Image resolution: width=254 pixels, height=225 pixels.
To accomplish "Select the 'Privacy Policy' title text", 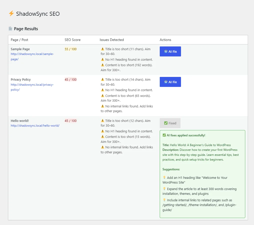I will click(x=21, y=80).
